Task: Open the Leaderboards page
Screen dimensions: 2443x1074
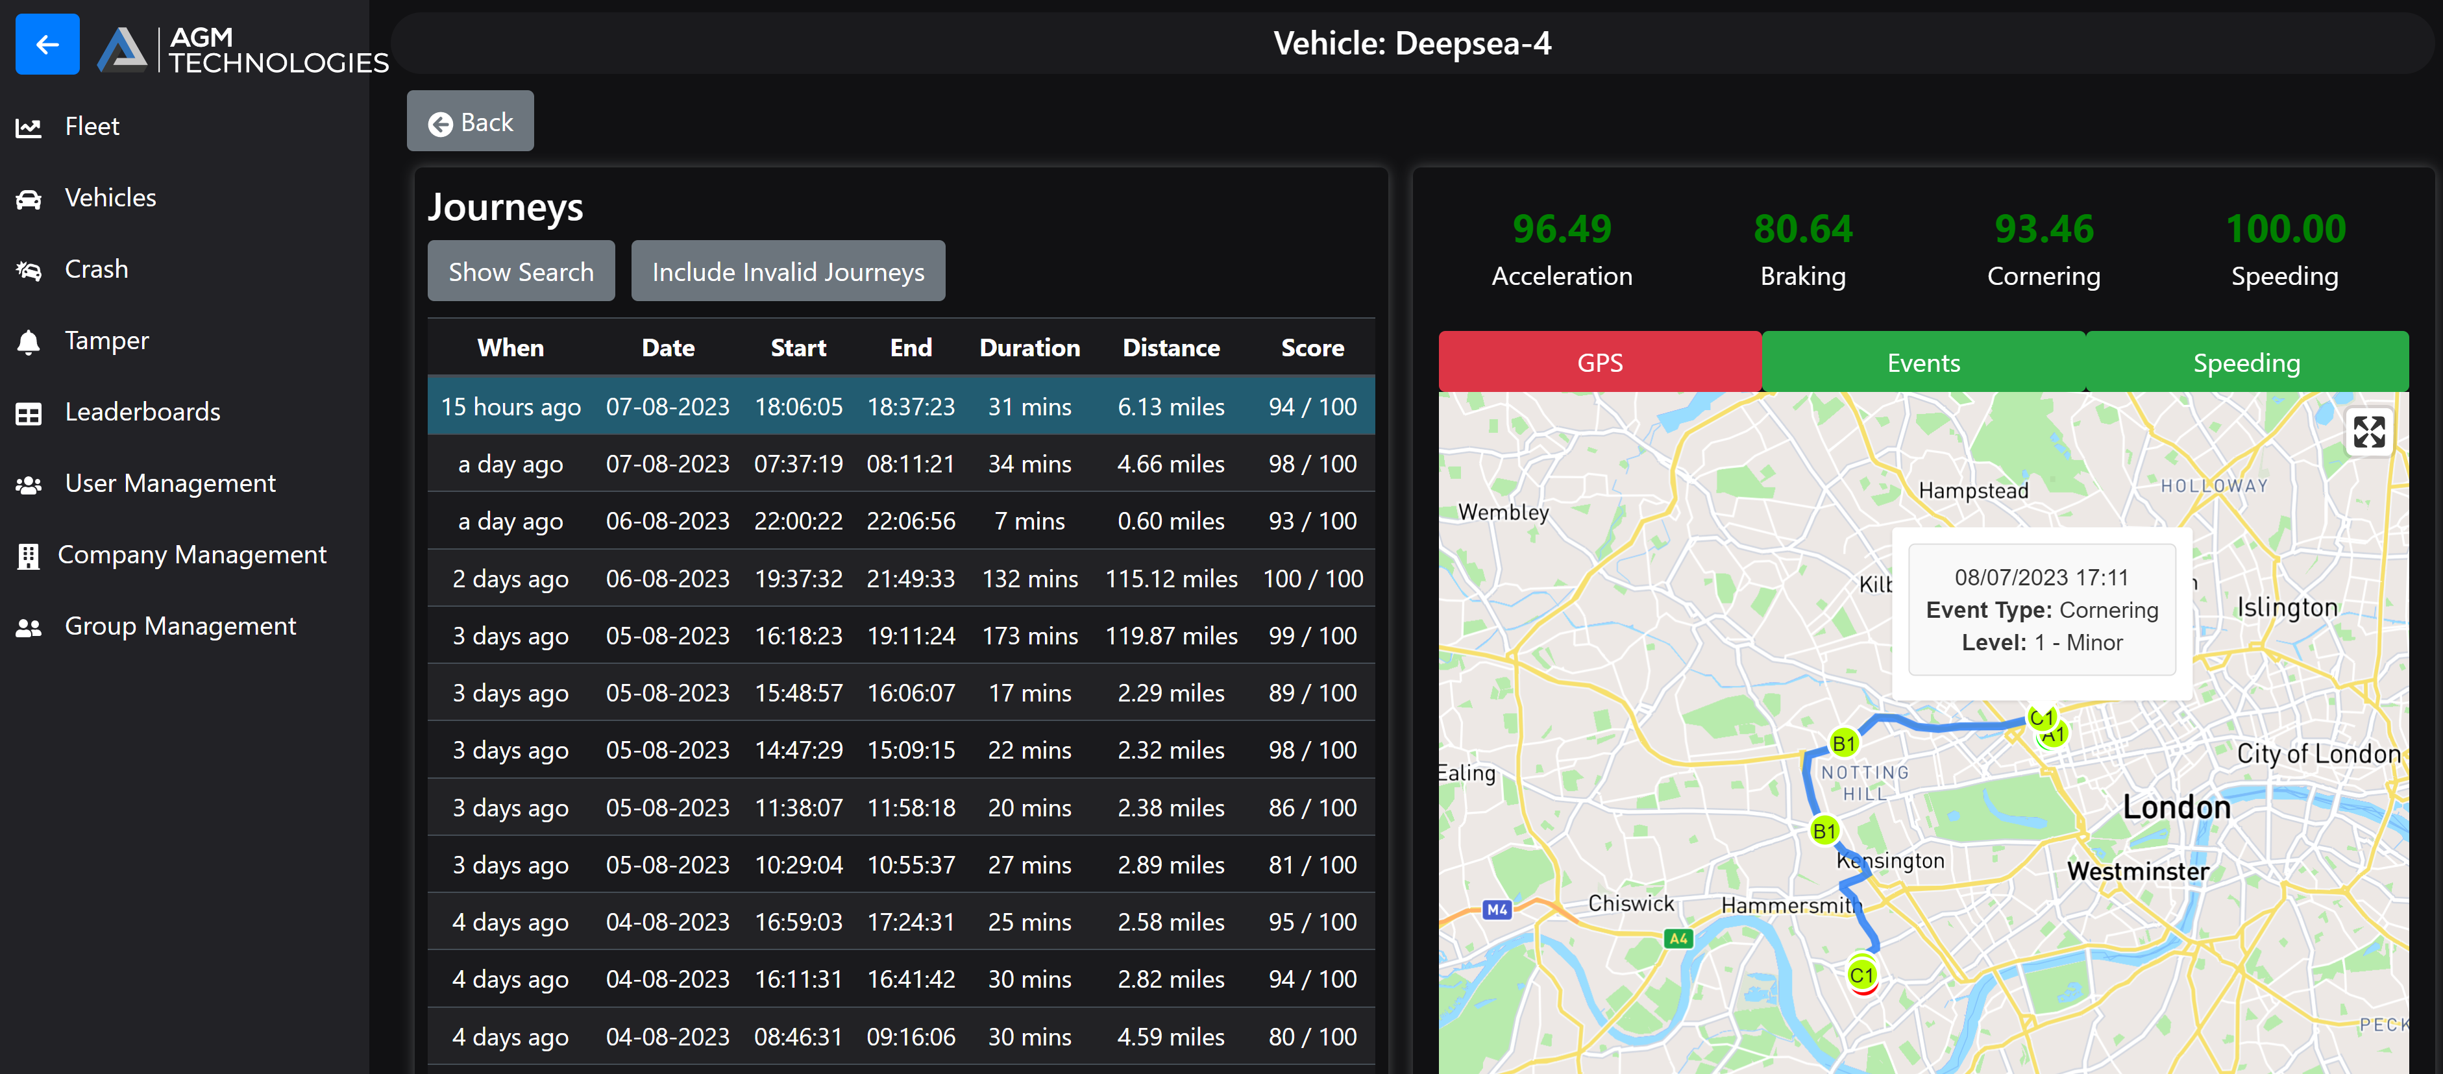Action: point(142,412)
